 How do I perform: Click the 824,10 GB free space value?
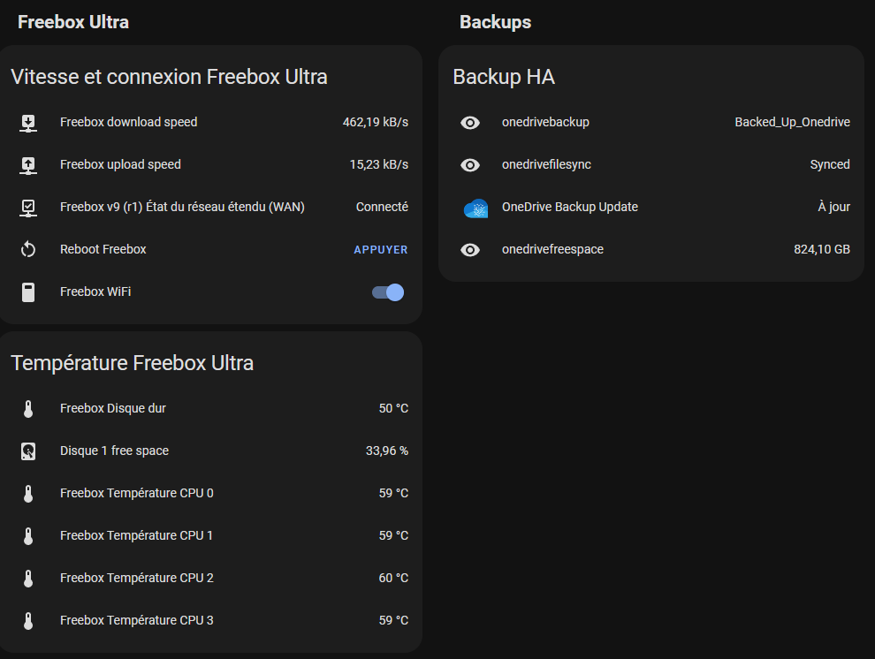822,249
